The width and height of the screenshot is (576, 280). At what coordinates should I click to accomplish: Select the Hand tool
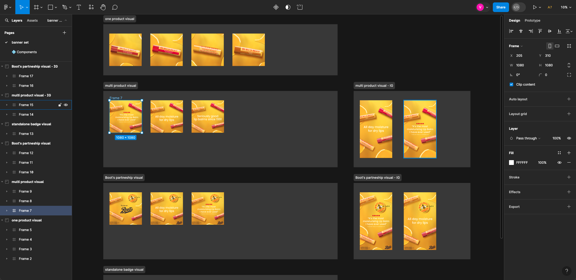103,7
